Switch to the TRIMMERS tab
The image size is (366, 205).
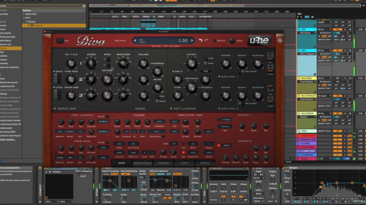tap(164, 163)
